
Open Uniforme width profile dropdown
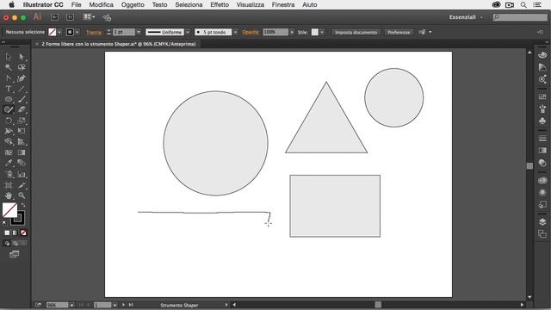coord(188,32)
